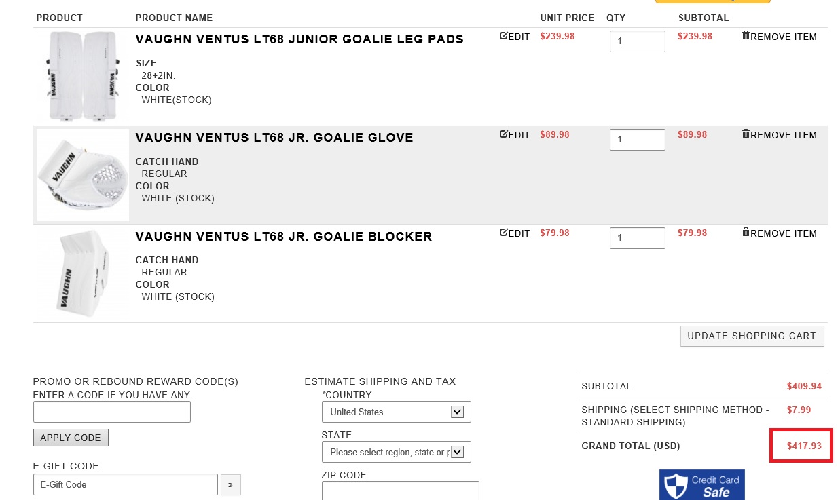Expand the State region dropdown
Screen dimensions: 840x500
pyautogui.click(x=397, y=452)
